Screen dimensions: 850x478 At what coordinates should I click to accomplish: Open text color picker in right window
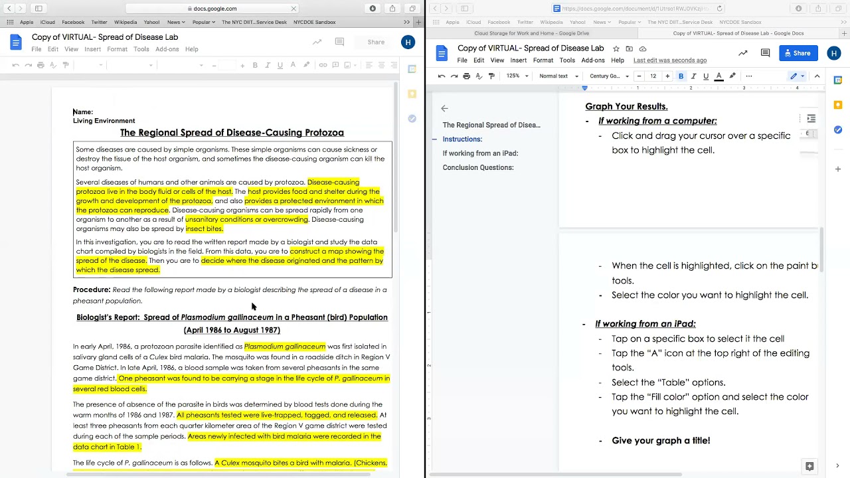tap(719, 76)
